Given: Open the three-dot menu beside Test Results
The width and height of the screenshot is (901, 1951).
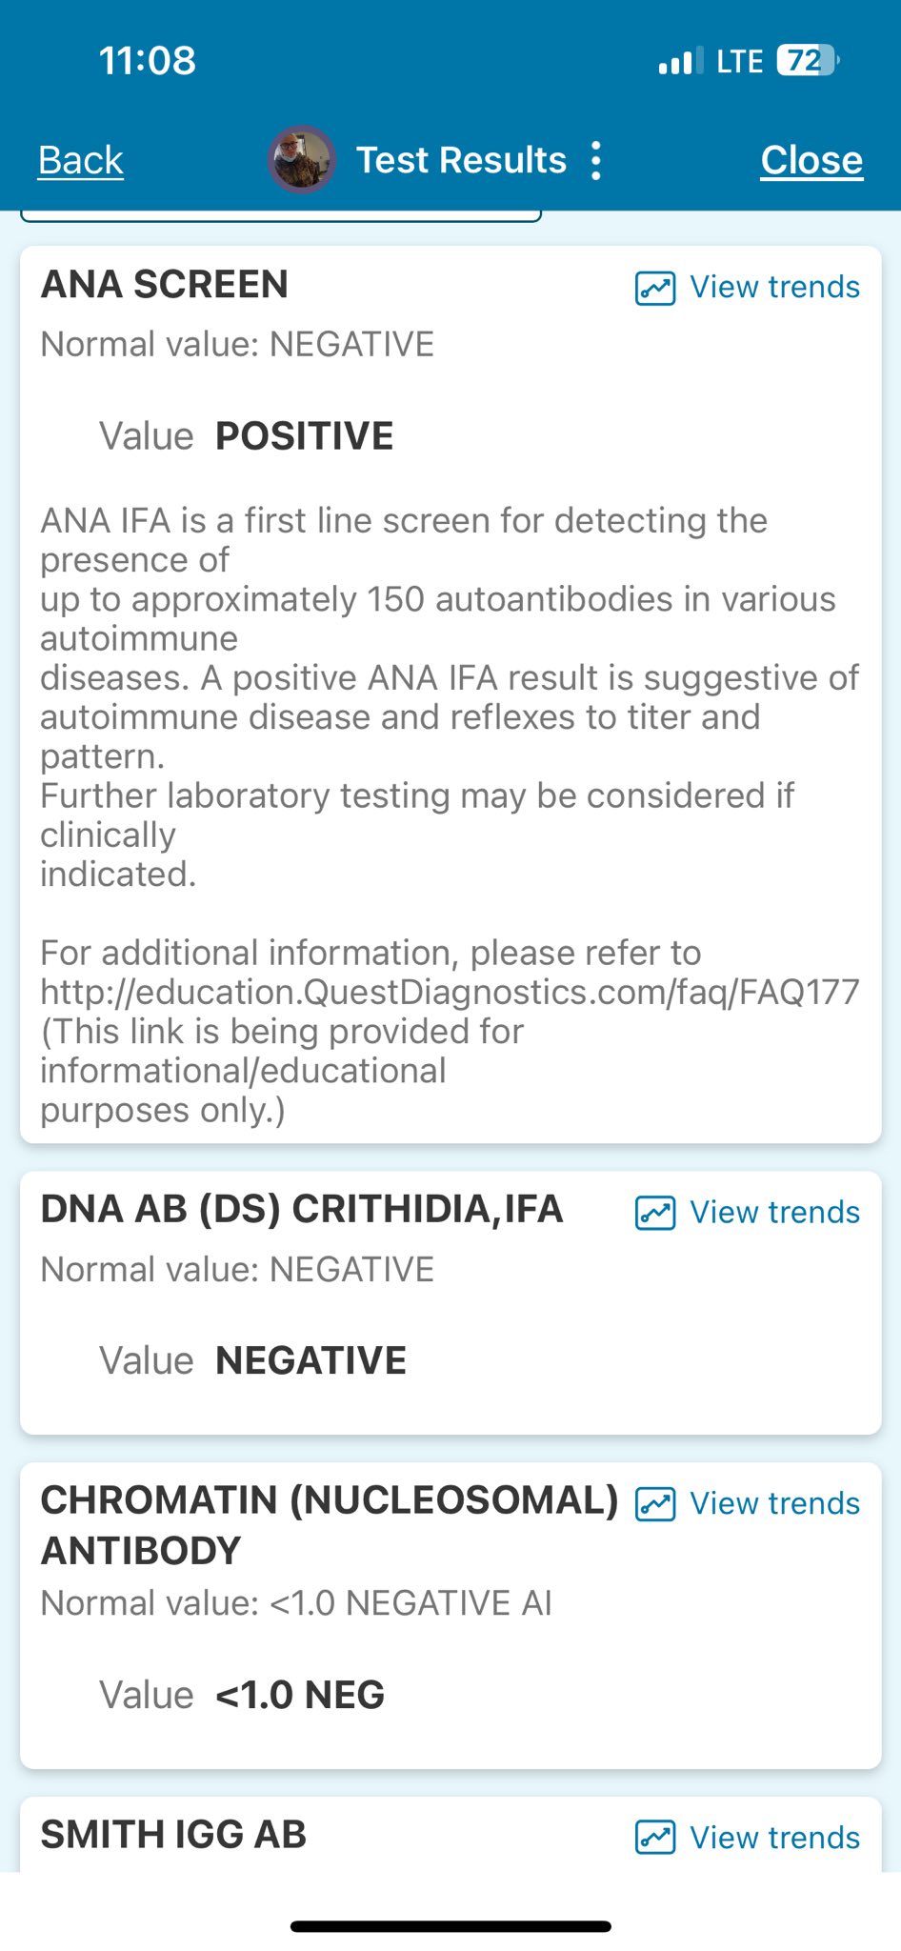Looking at the screenshot, I should [x=596, y=160].
